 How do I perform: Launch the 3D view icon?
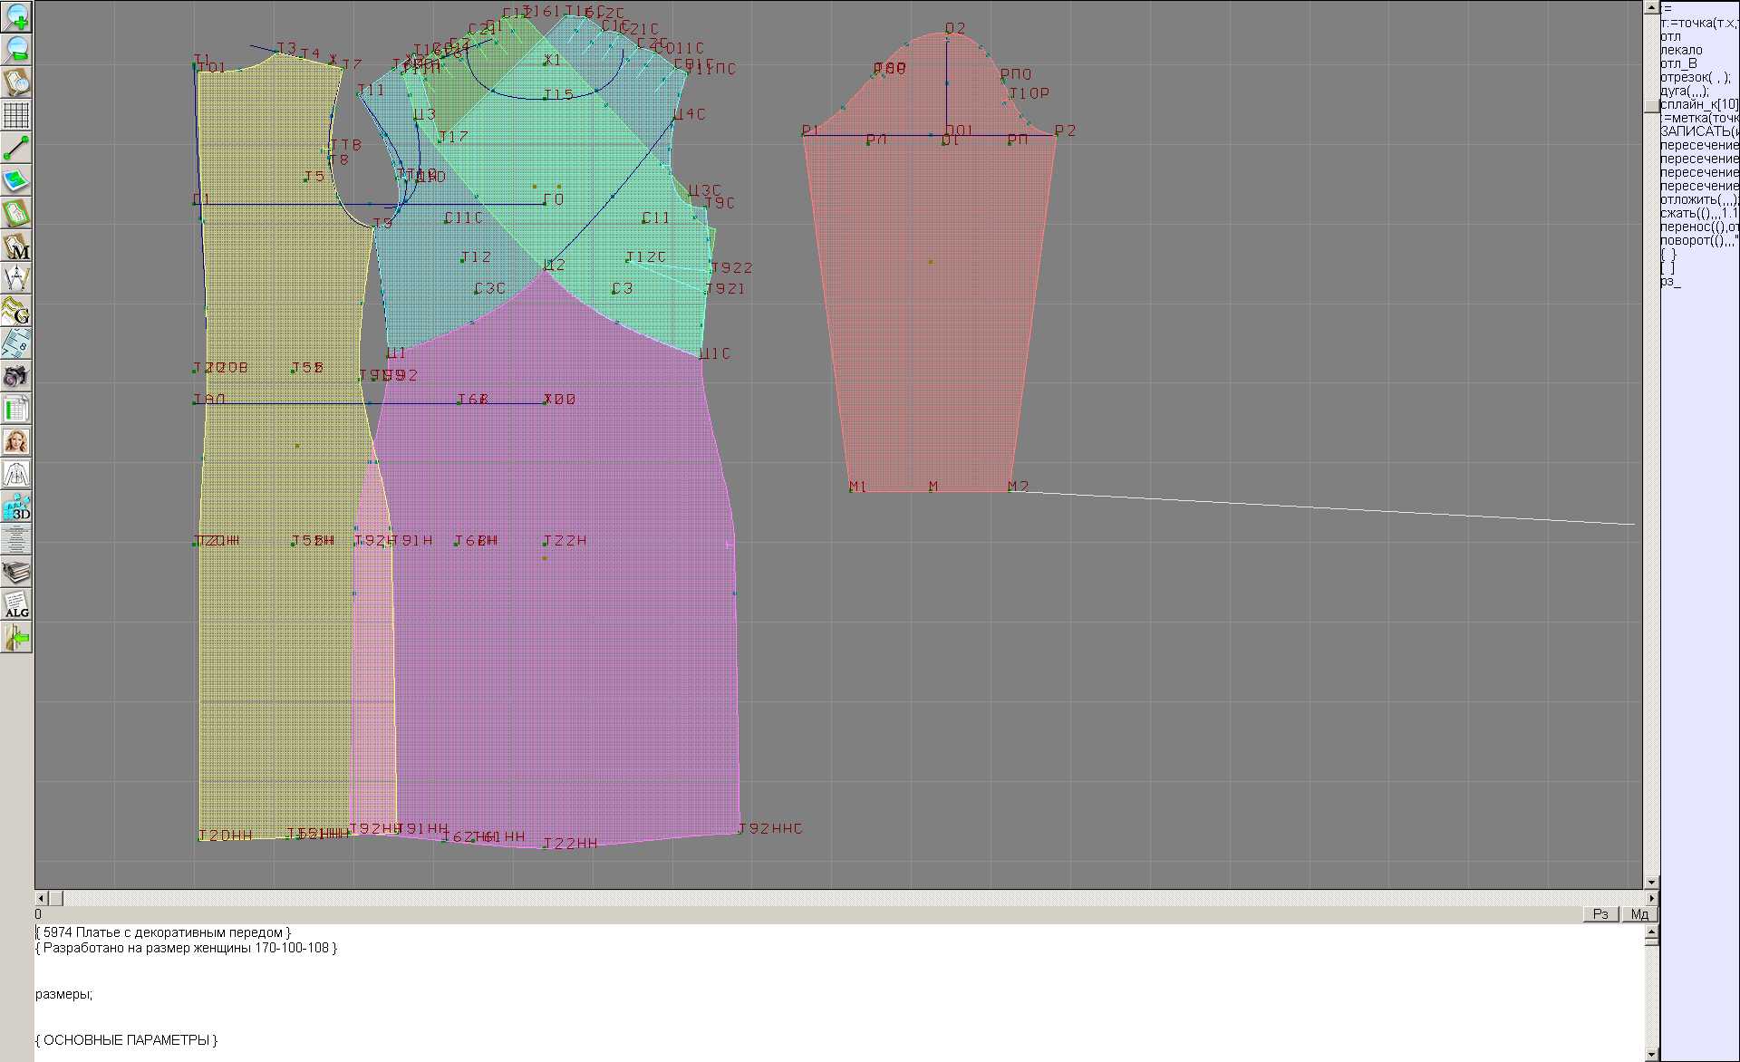pos(16,507)
